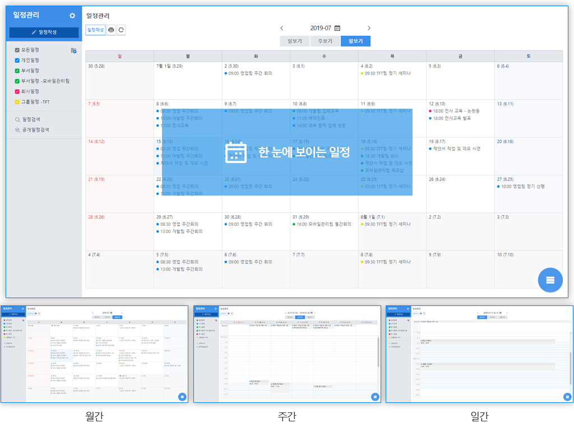Open the calendar date picker icon beside 2019-07
Screen dimensions: 574x432
(337, 28)
